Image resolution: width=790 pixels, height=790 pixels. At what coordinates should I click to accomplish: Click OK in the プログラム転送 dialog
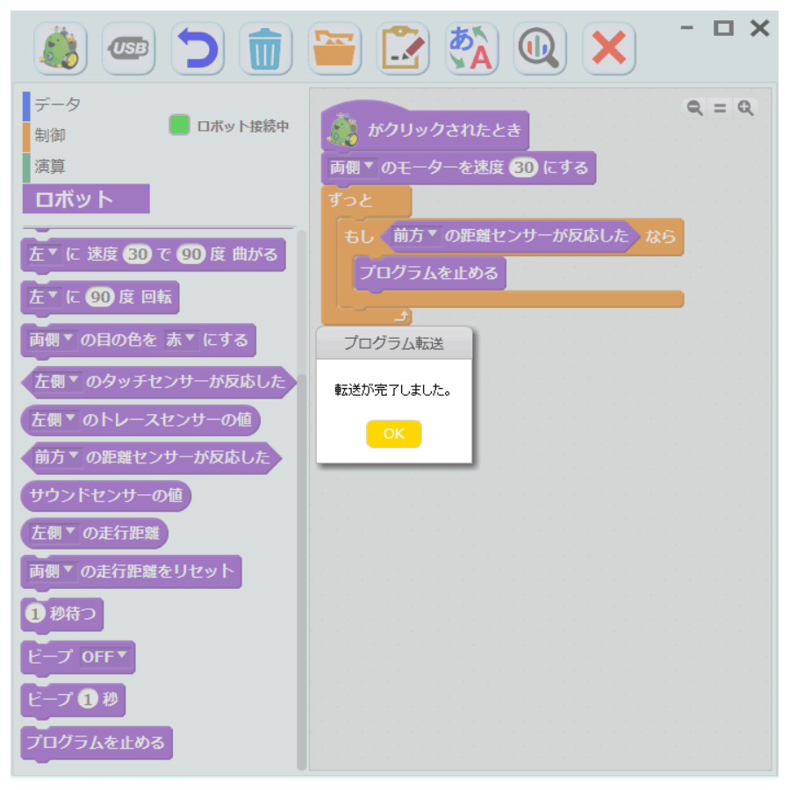(x=394, y=434)
